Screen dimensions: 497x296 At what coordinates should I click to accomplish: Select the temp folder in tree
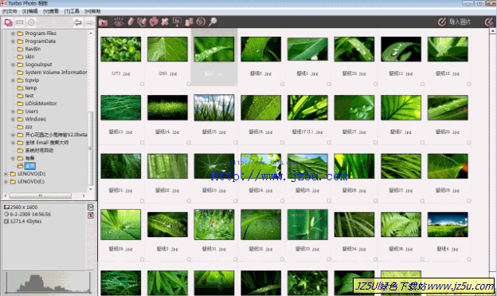coord(31,88)
